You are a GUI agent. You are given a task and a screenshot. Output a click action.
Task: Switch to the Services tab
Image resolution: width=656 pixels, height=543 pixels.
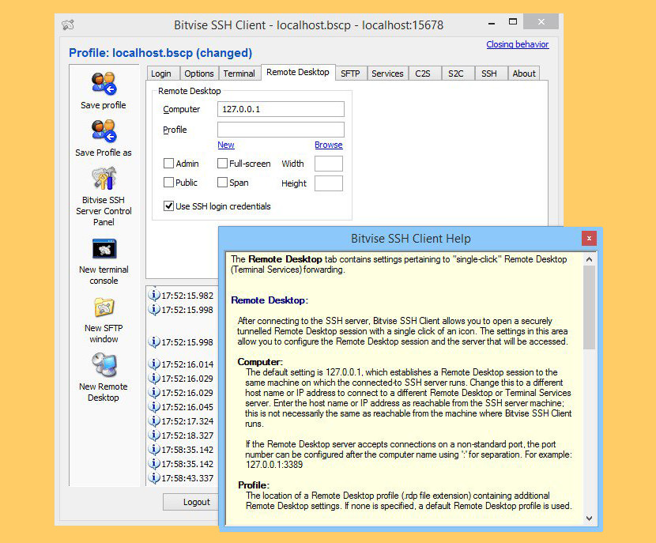click(x=388, y=74)
